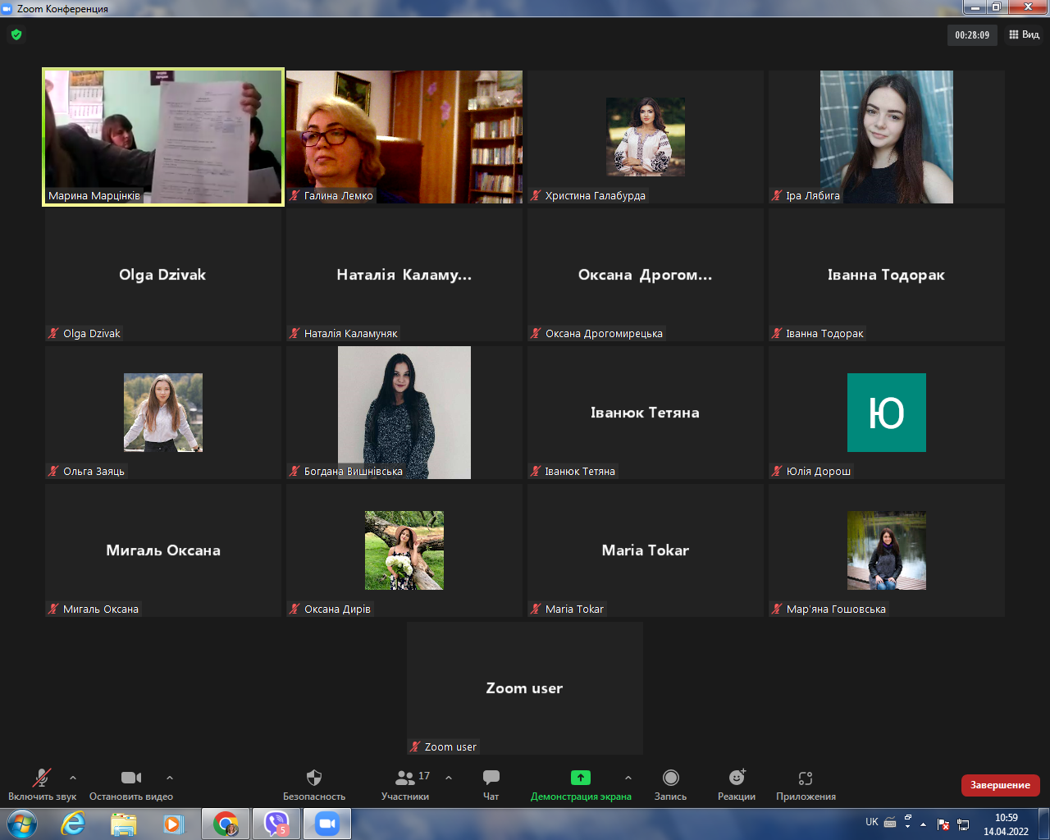Stop camera with Остановить видео
Screen dimensions: 1050x840
[131, 778]
